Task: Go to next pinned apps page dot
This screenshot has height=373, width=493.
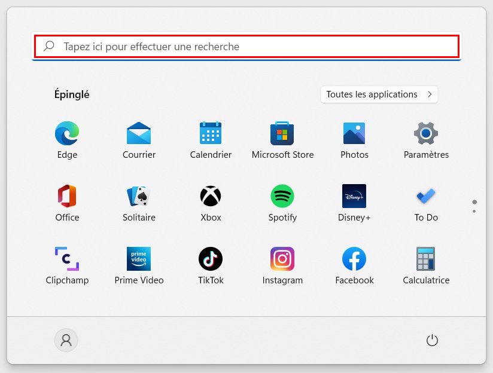Action: [474, 211]
